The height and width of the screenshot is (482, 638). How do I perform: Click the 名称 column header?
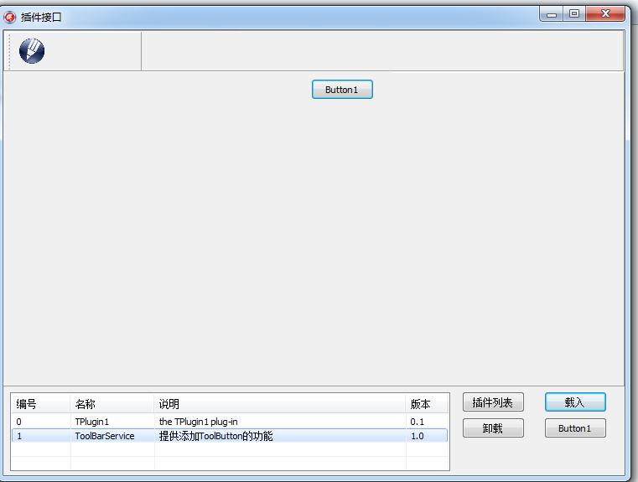(112, 404)
